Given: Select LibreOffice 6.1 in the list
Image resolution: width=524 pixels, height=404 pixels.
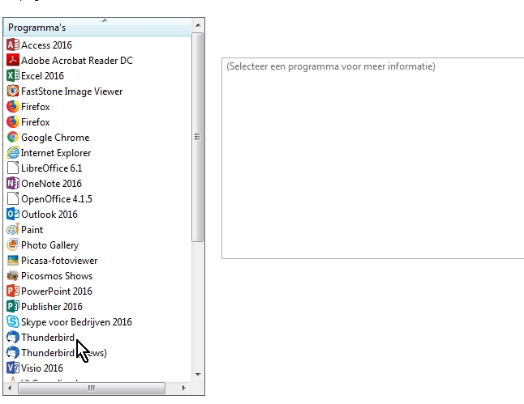Looking at the screenshot, I should click(x=51, y=168).
